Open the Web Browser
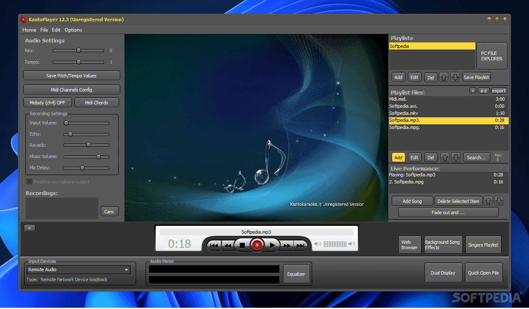Image resolution: width=529 pixels, height=309 pixels. (410, 245)
